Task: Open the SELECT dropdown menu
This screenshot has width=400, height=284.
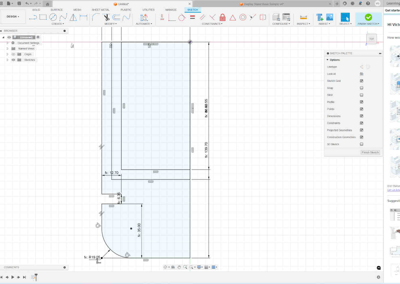Action: point(345,24)
